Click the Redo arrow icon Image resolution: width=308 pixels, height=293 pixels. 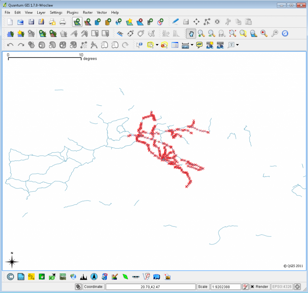pyautogui.click(x=21, y=45)
